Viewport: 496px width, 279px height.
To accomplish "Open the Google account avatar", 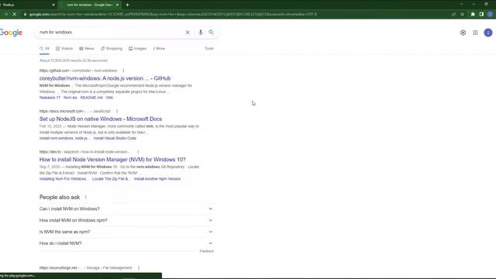I will point(488,33).
